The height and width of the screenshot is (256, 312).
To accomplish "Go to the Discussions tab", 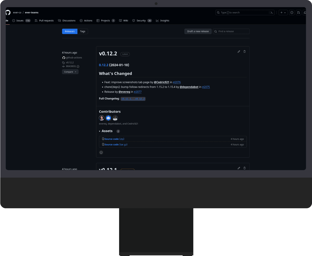I will click(x=67, y=21).
